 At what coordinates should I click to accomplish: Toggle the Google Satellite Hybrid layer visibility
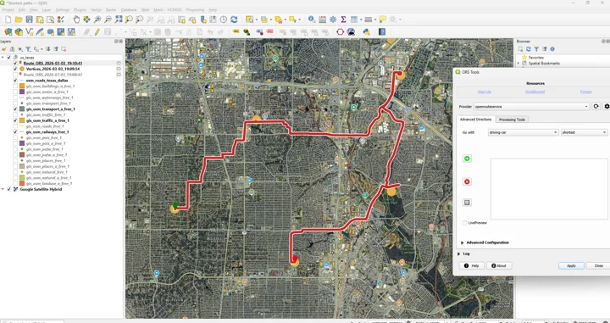coord(9,189)
